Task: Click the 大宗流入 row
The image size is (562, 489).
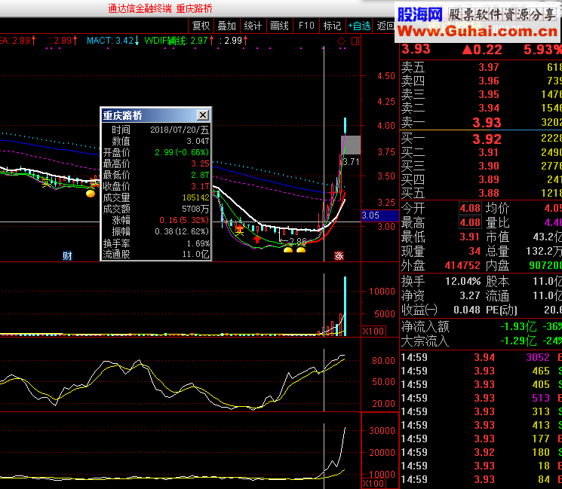Action: (481, 341)
